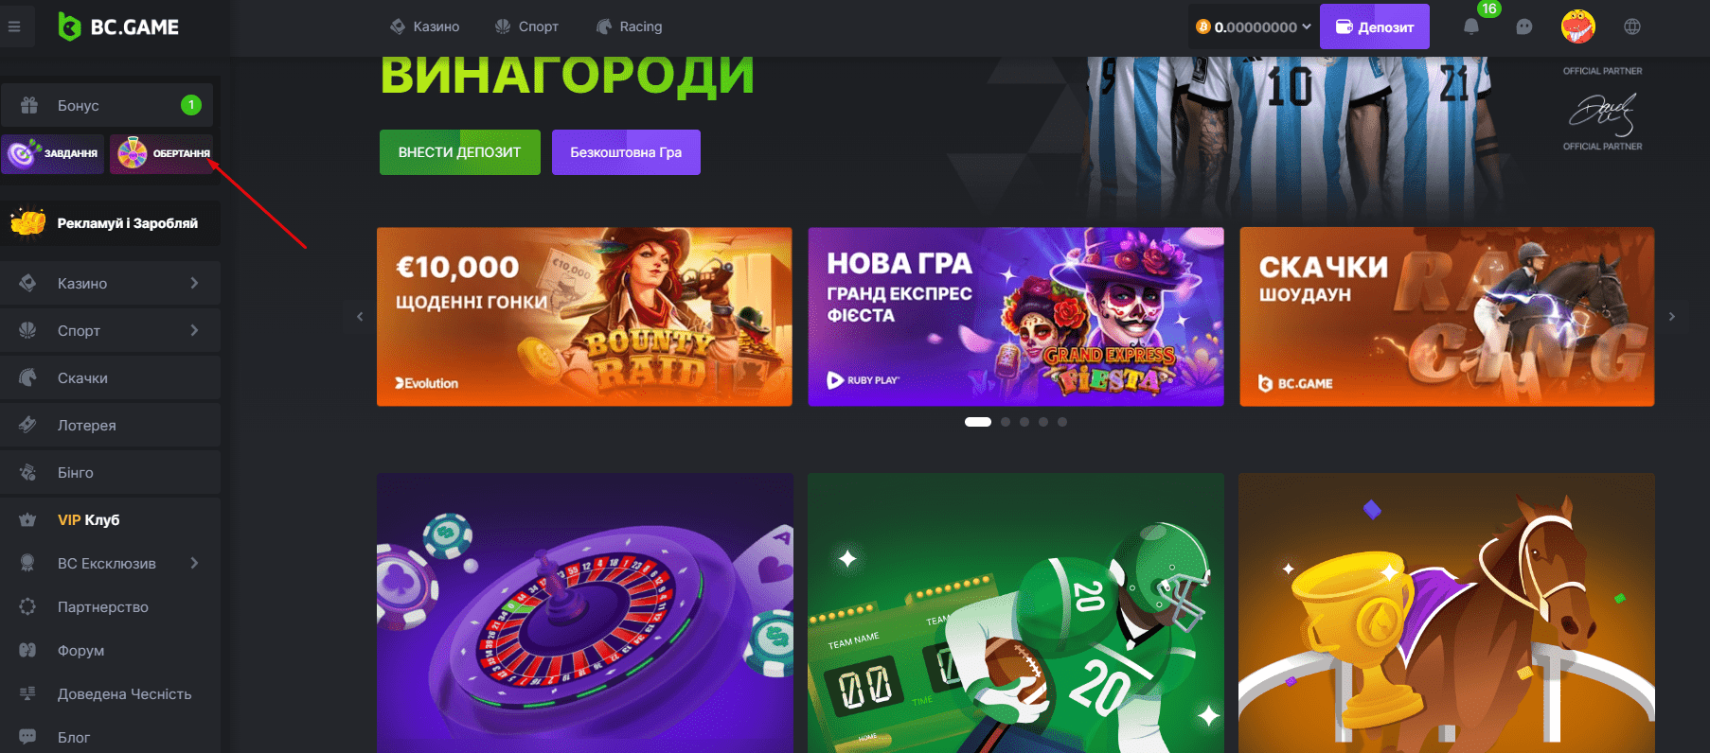Open the Завдання tasks tile
The width and height of the screenshot is (1710, 753).
point(52,153)
